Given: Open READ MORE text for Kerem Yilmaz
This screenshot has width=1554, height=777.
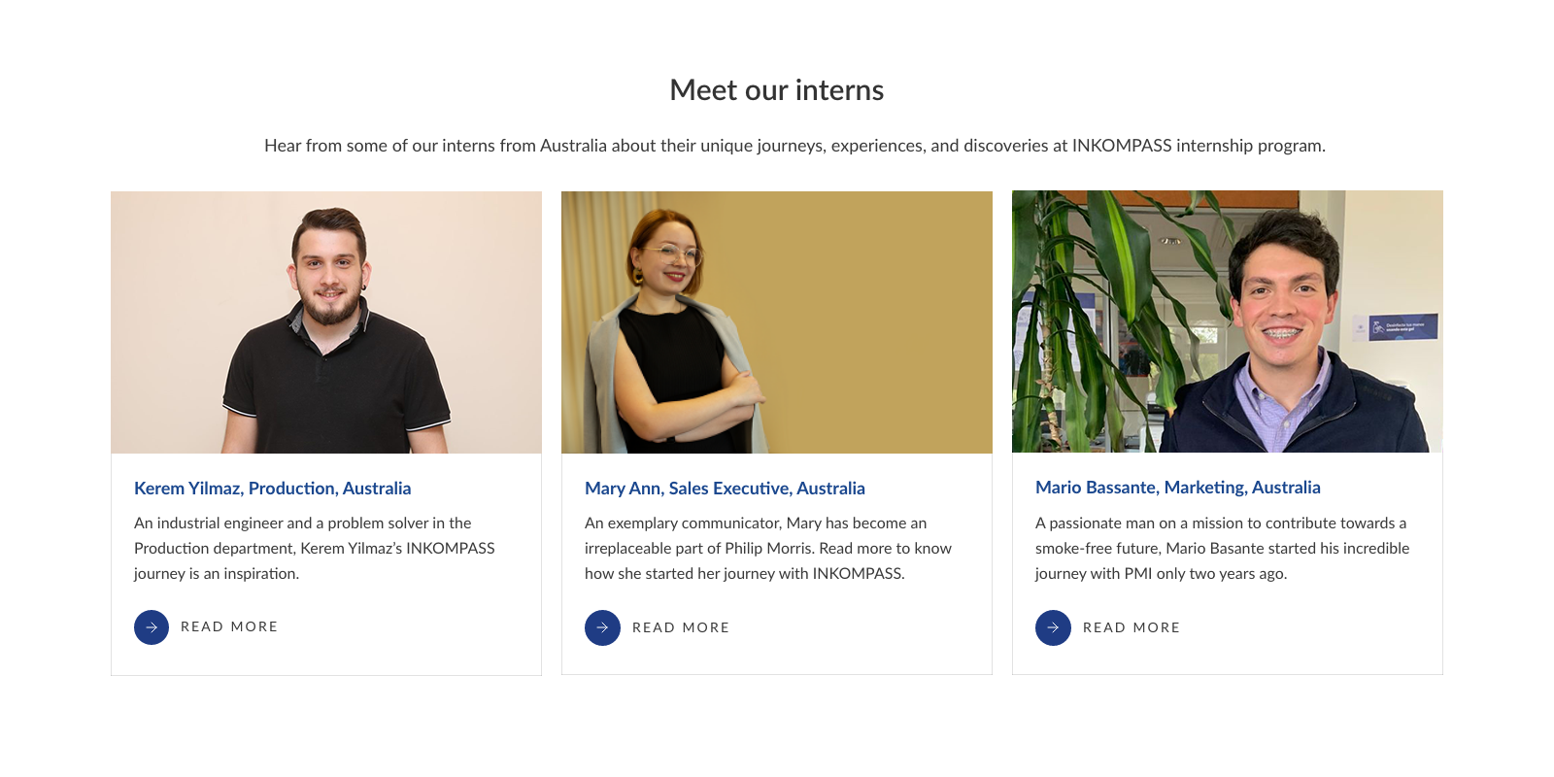Looking at the screenshot, I should [x=229, y=627].
